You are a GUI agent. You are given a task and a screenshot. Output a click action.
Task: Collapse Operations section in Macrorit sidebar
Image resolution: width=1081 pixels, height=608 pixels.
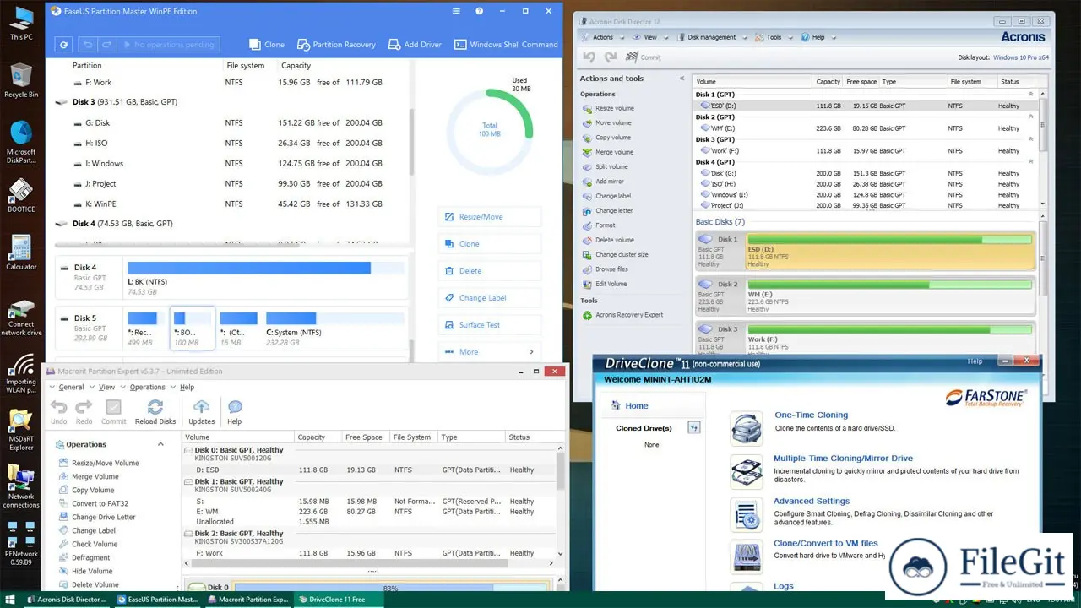coord(160,444)
